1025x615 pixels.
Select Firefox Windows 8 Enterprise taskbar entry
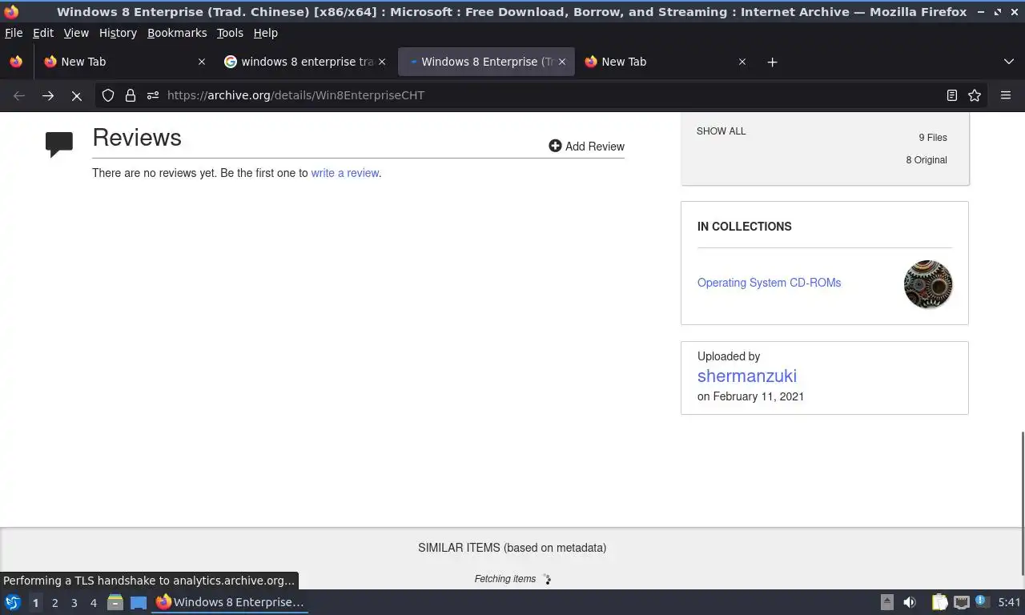click(231, 602)
